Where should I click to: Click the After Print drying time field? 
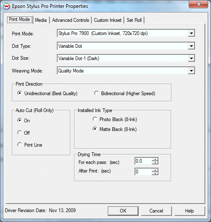(x=143, y=172)
